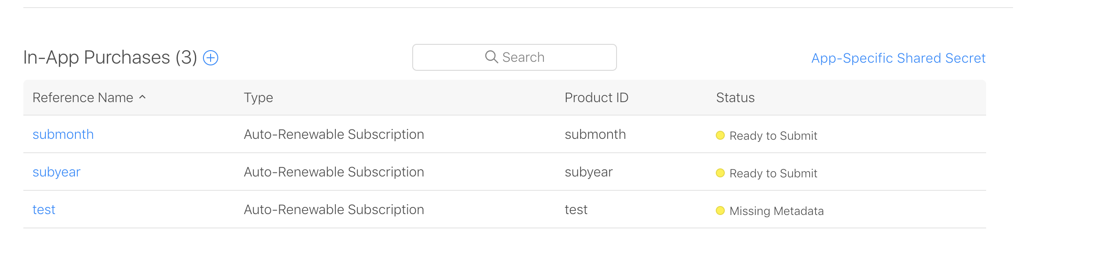Toggle sort arrow next to Reference Name

click(143, 97)
